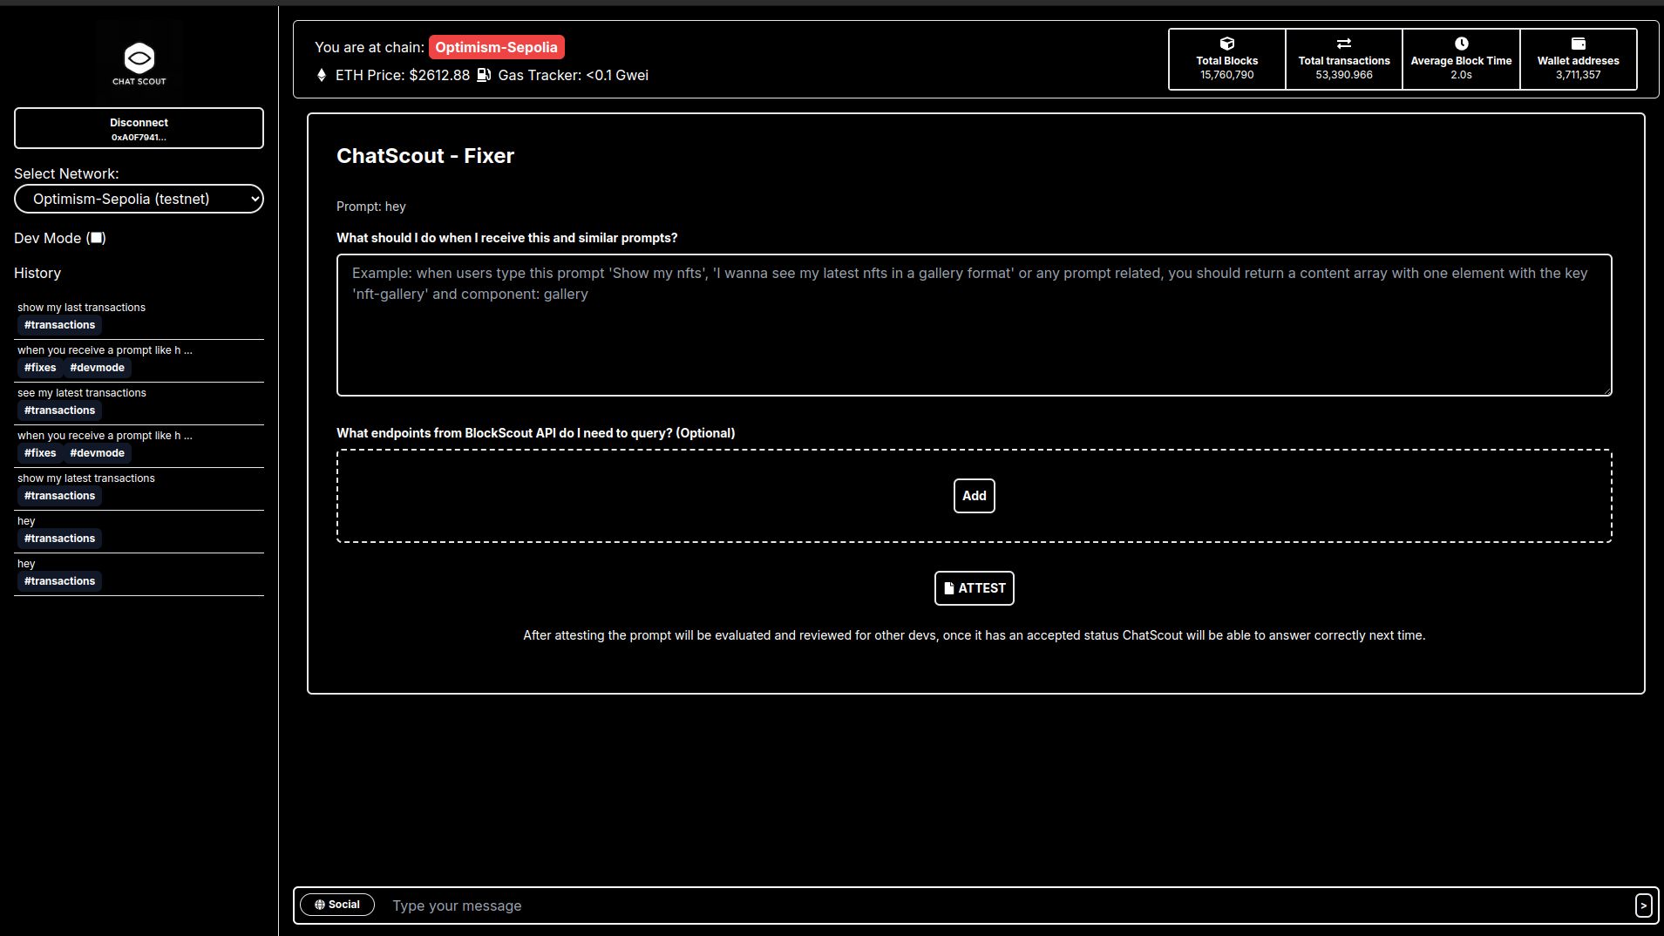Click the ChatScout - Fixer heading

(425, 156)
